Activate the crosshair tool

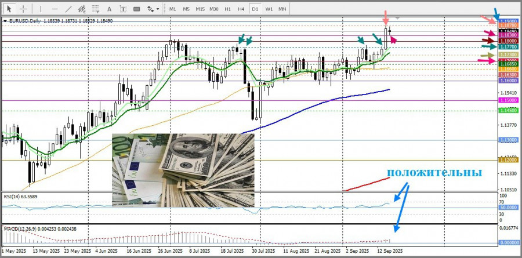point(23,9)
